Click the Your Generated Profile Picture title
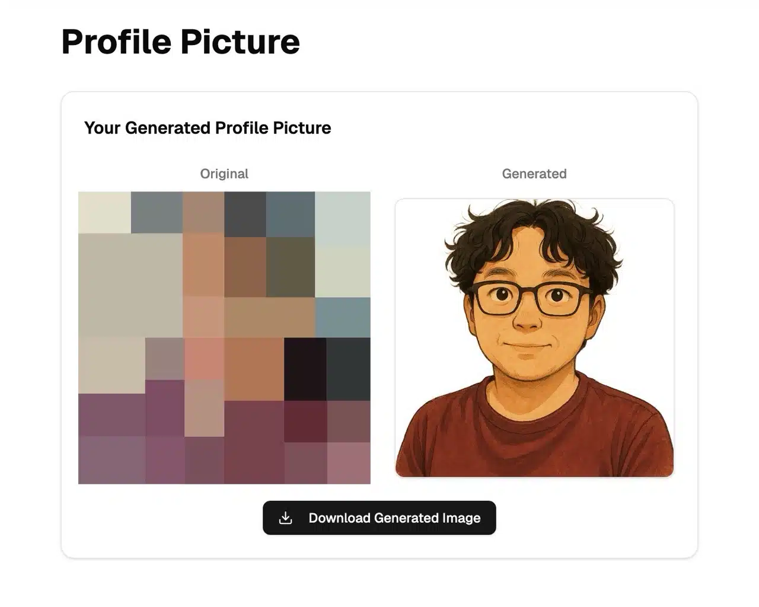The height and width of the screenshot is (607, 759). pyautogui.click(x=208, y=128)
